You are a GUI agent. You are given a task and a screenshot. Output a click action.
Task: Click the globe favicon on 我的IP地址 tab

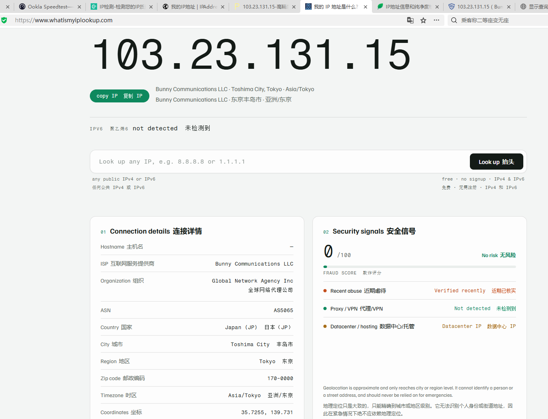pos(166,6)
